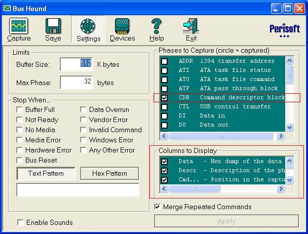
Task: Check the Bus Reset box
Action: click(x=19, y=161)
